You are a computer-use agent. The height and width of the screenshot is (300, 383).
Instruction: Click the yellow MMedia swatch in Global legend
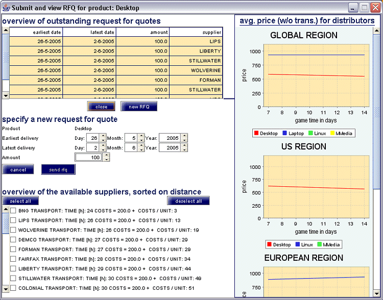point(332,133)
